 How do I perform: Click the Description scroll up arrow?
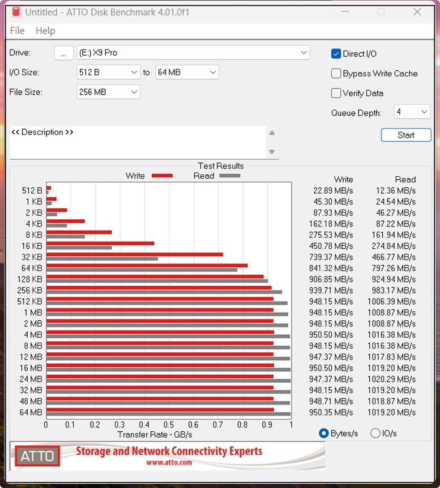point(272,133)
